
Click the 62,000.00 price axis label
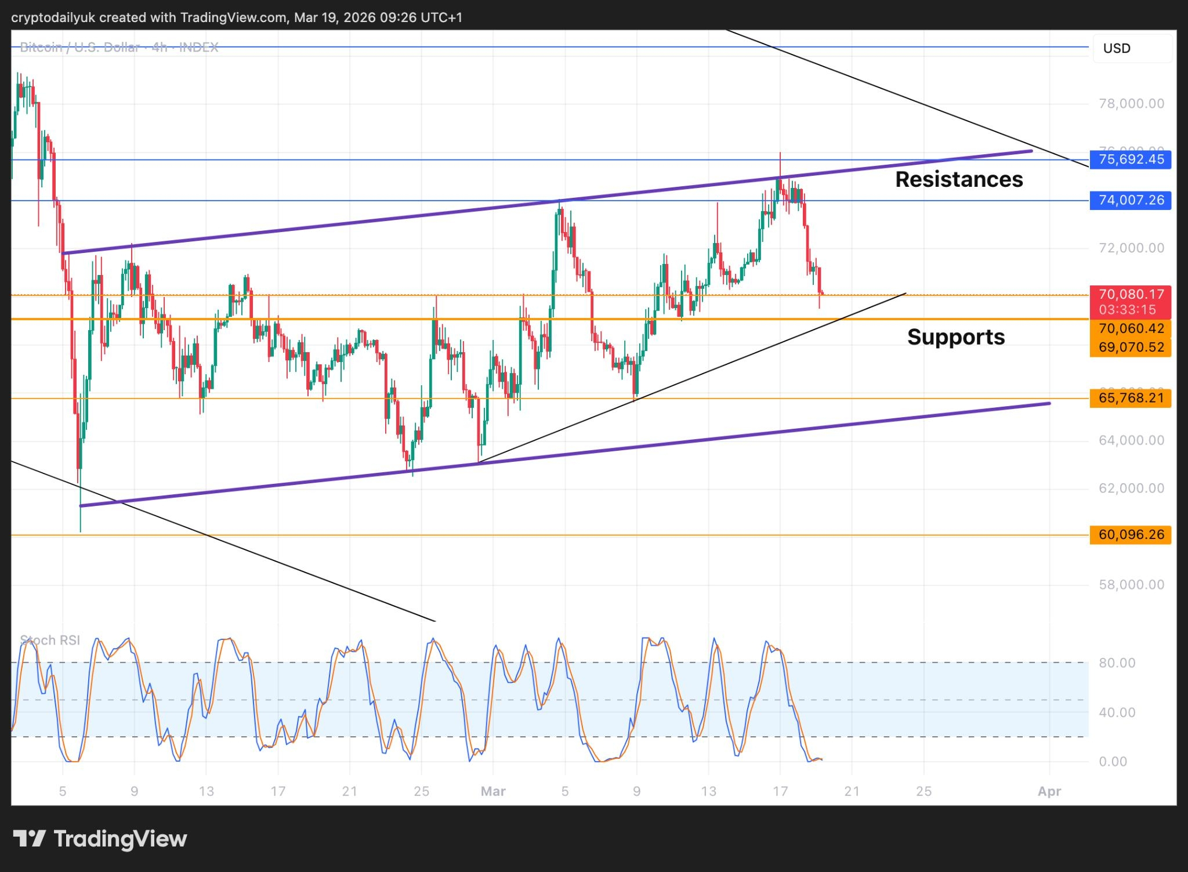1131,488
